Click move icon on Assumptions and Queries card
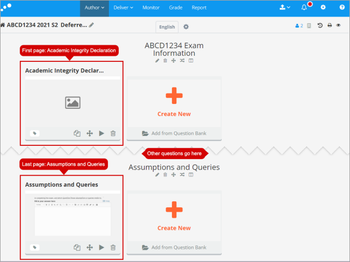 coord(90,248)
